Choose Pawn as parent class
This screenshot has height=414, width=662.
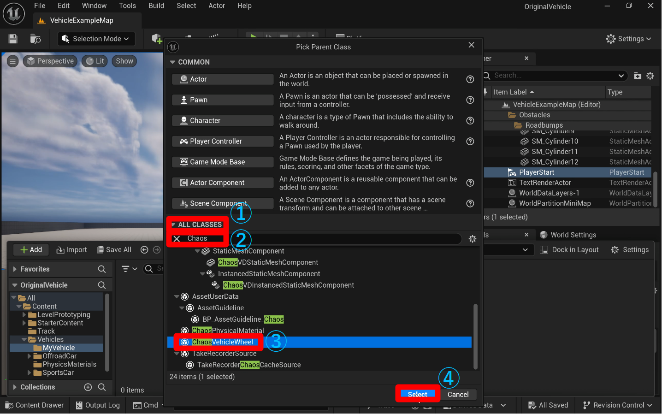(223, 100)
